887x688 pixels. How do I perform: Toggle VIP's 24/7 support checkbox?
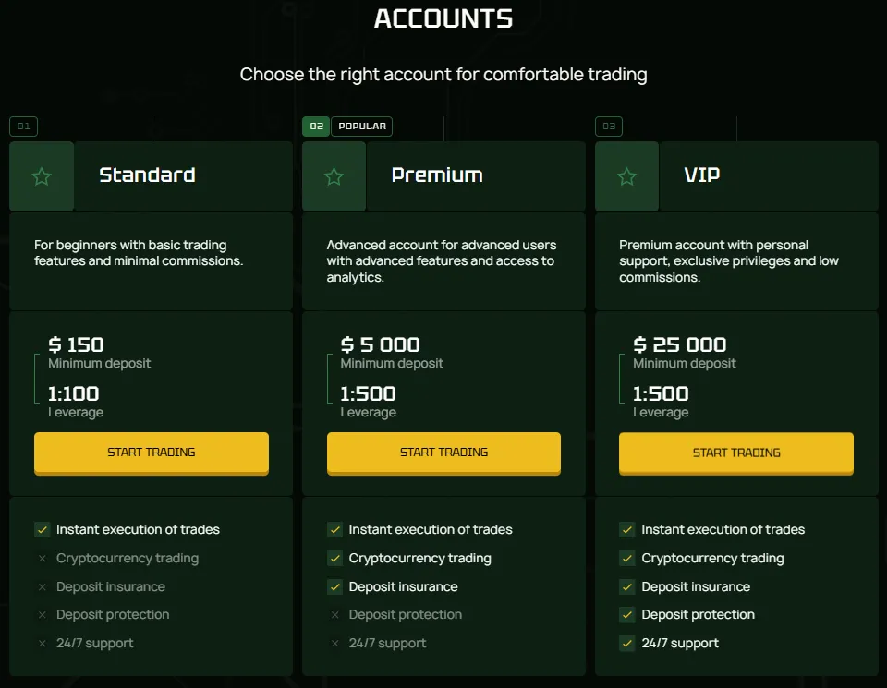(627, 644)
